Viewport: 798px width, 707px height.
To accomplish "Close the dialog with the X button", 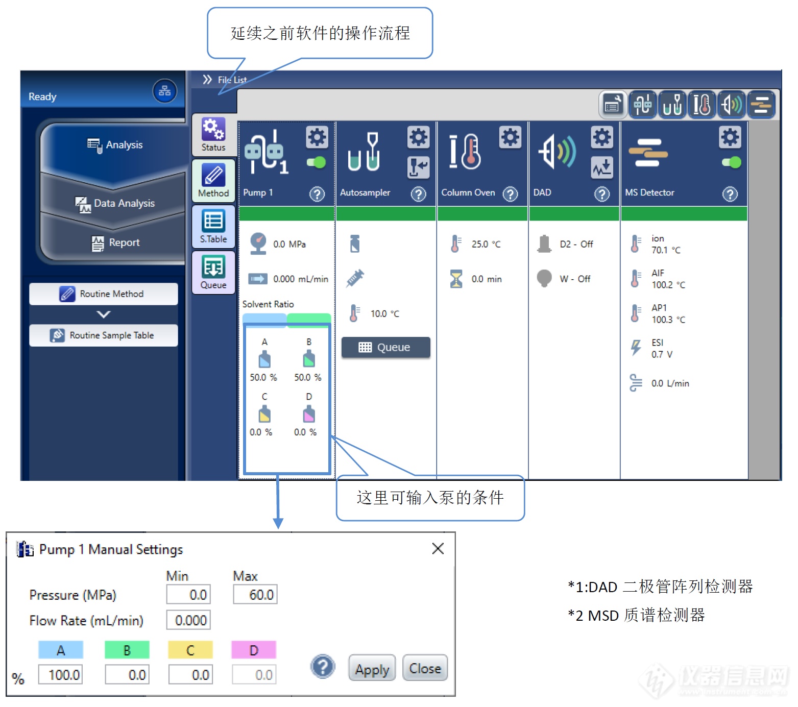I will [438, 549].
